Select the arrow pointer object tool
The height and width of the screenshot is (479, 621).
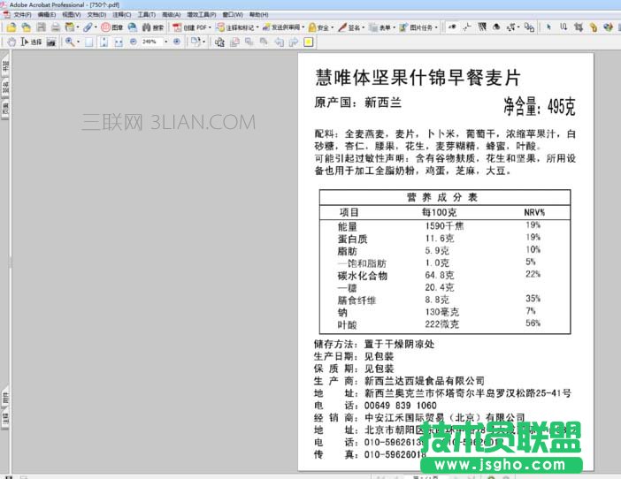coord(549,27)
